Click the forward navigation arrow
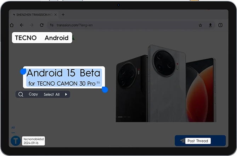The height and width of the screenshot is (156, 237). coord(32,25)
